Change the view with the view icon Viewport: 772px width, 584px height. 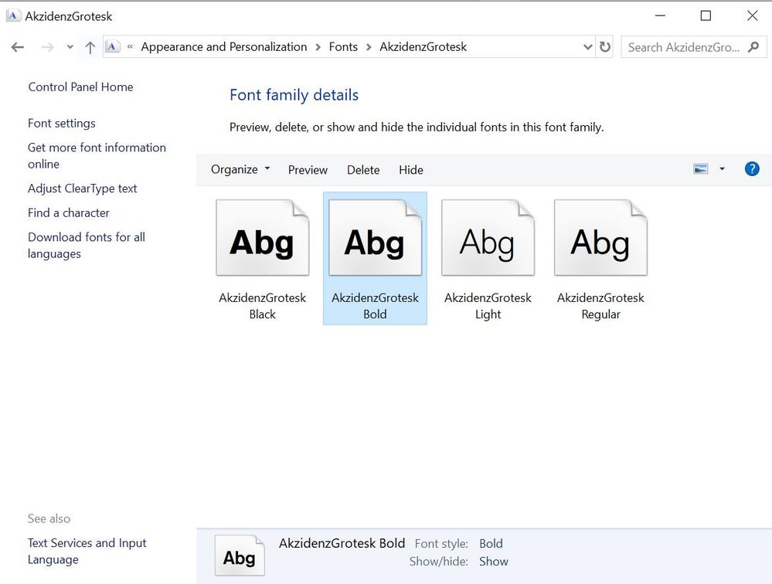click(701, 169)
